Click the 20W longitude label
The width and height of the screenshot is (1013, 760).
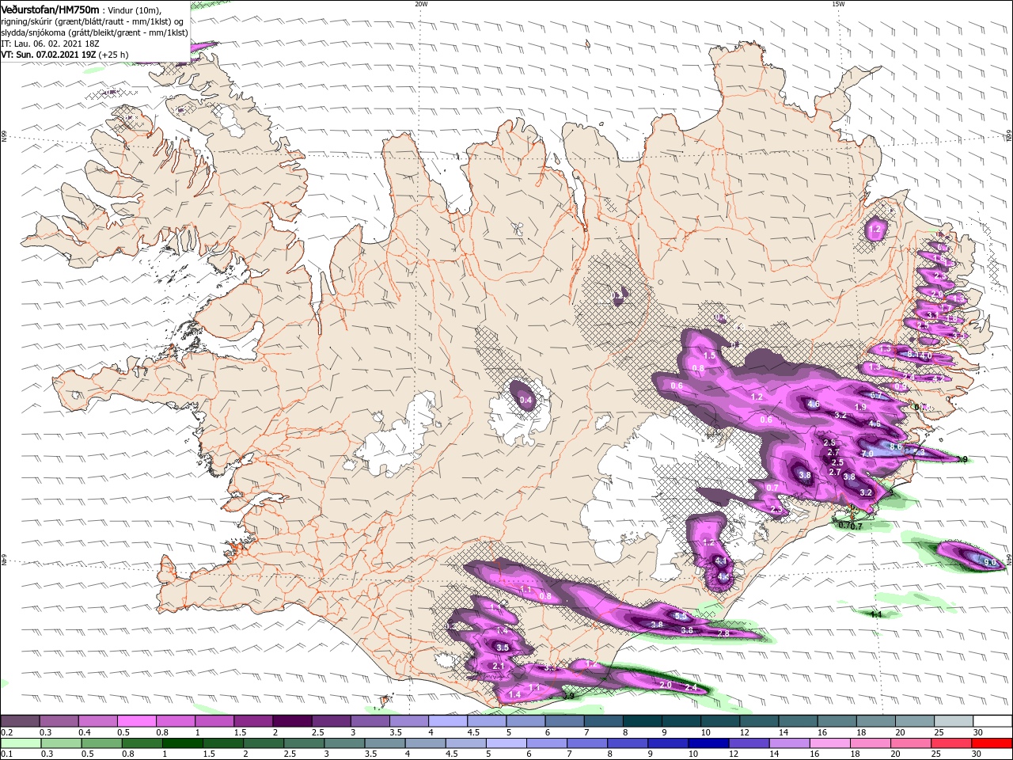tap(421, 3)
